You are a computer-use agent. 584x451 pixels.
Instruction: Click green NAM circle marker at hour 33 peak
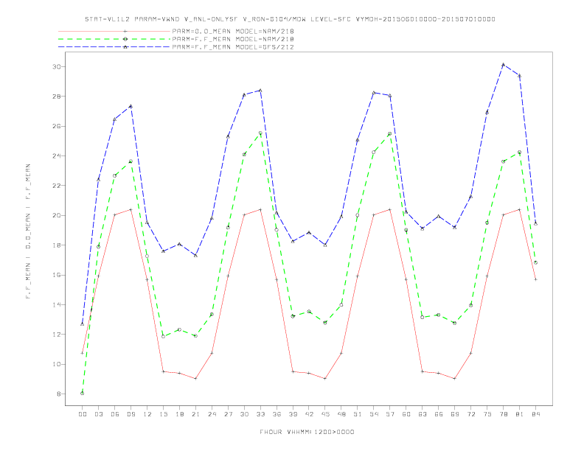(260, 133)
